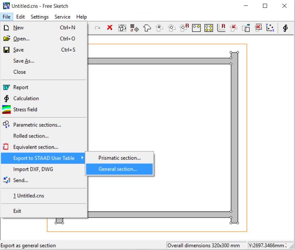Select the external contour polygon tool

pos(147,28)
